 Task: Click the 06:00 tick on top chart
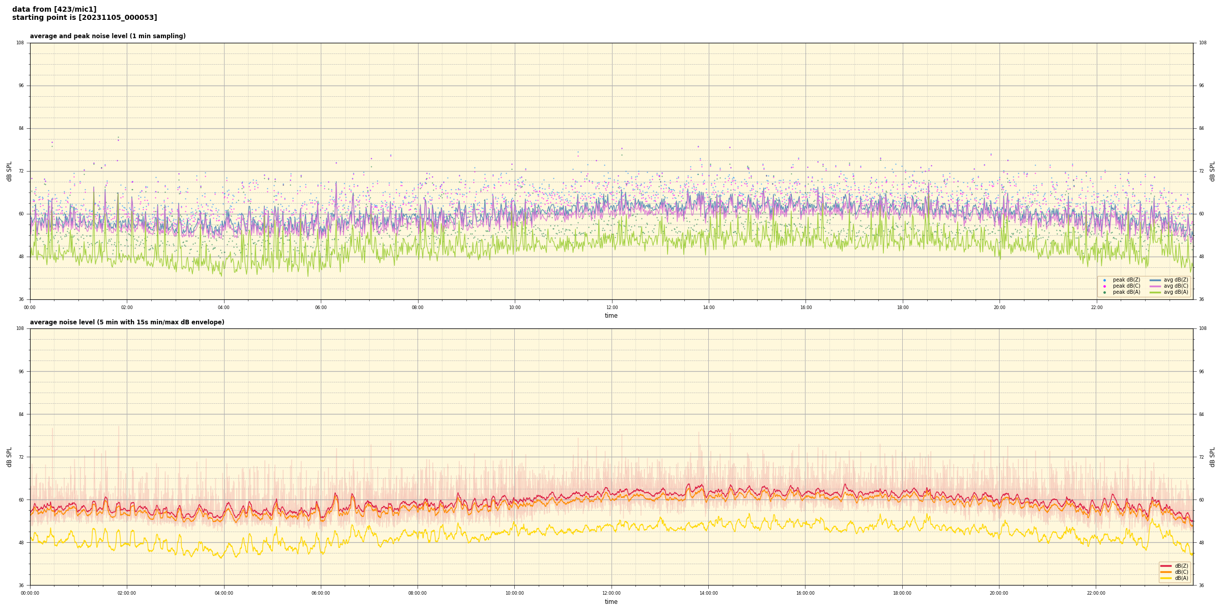(x=321, y=308)
